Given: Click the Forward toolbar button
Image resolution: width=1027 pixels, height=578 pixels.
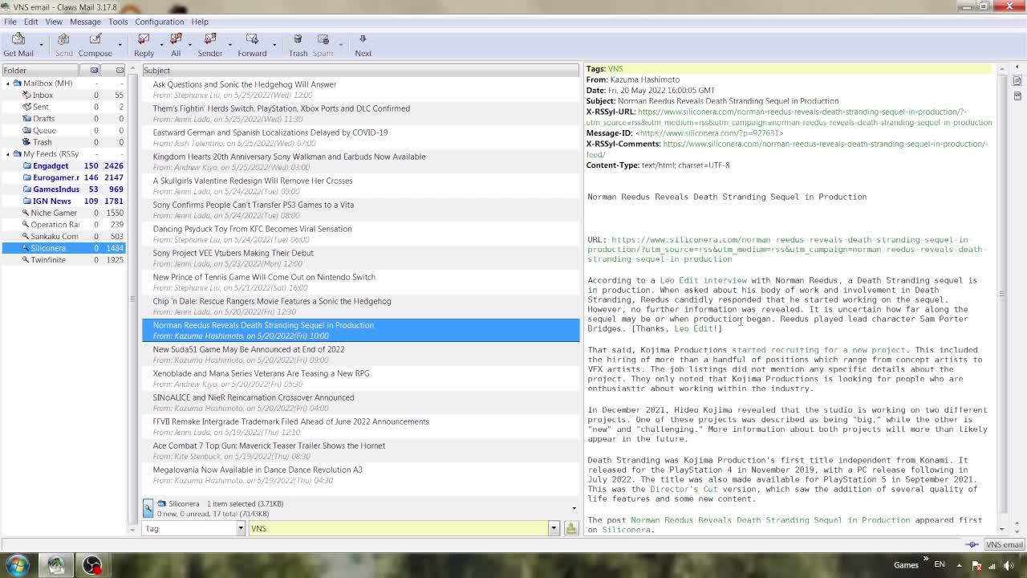Looking at the screenshot, I should pyautogui.click(x=252, y=45).
